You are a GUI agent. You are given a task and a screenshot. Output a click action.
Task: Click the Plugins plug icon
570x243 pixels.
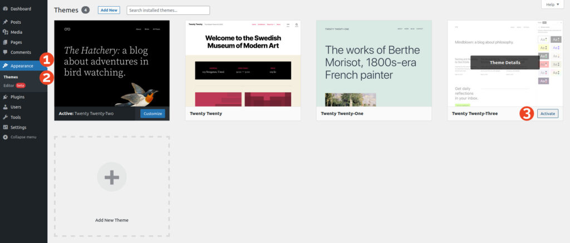5,97
